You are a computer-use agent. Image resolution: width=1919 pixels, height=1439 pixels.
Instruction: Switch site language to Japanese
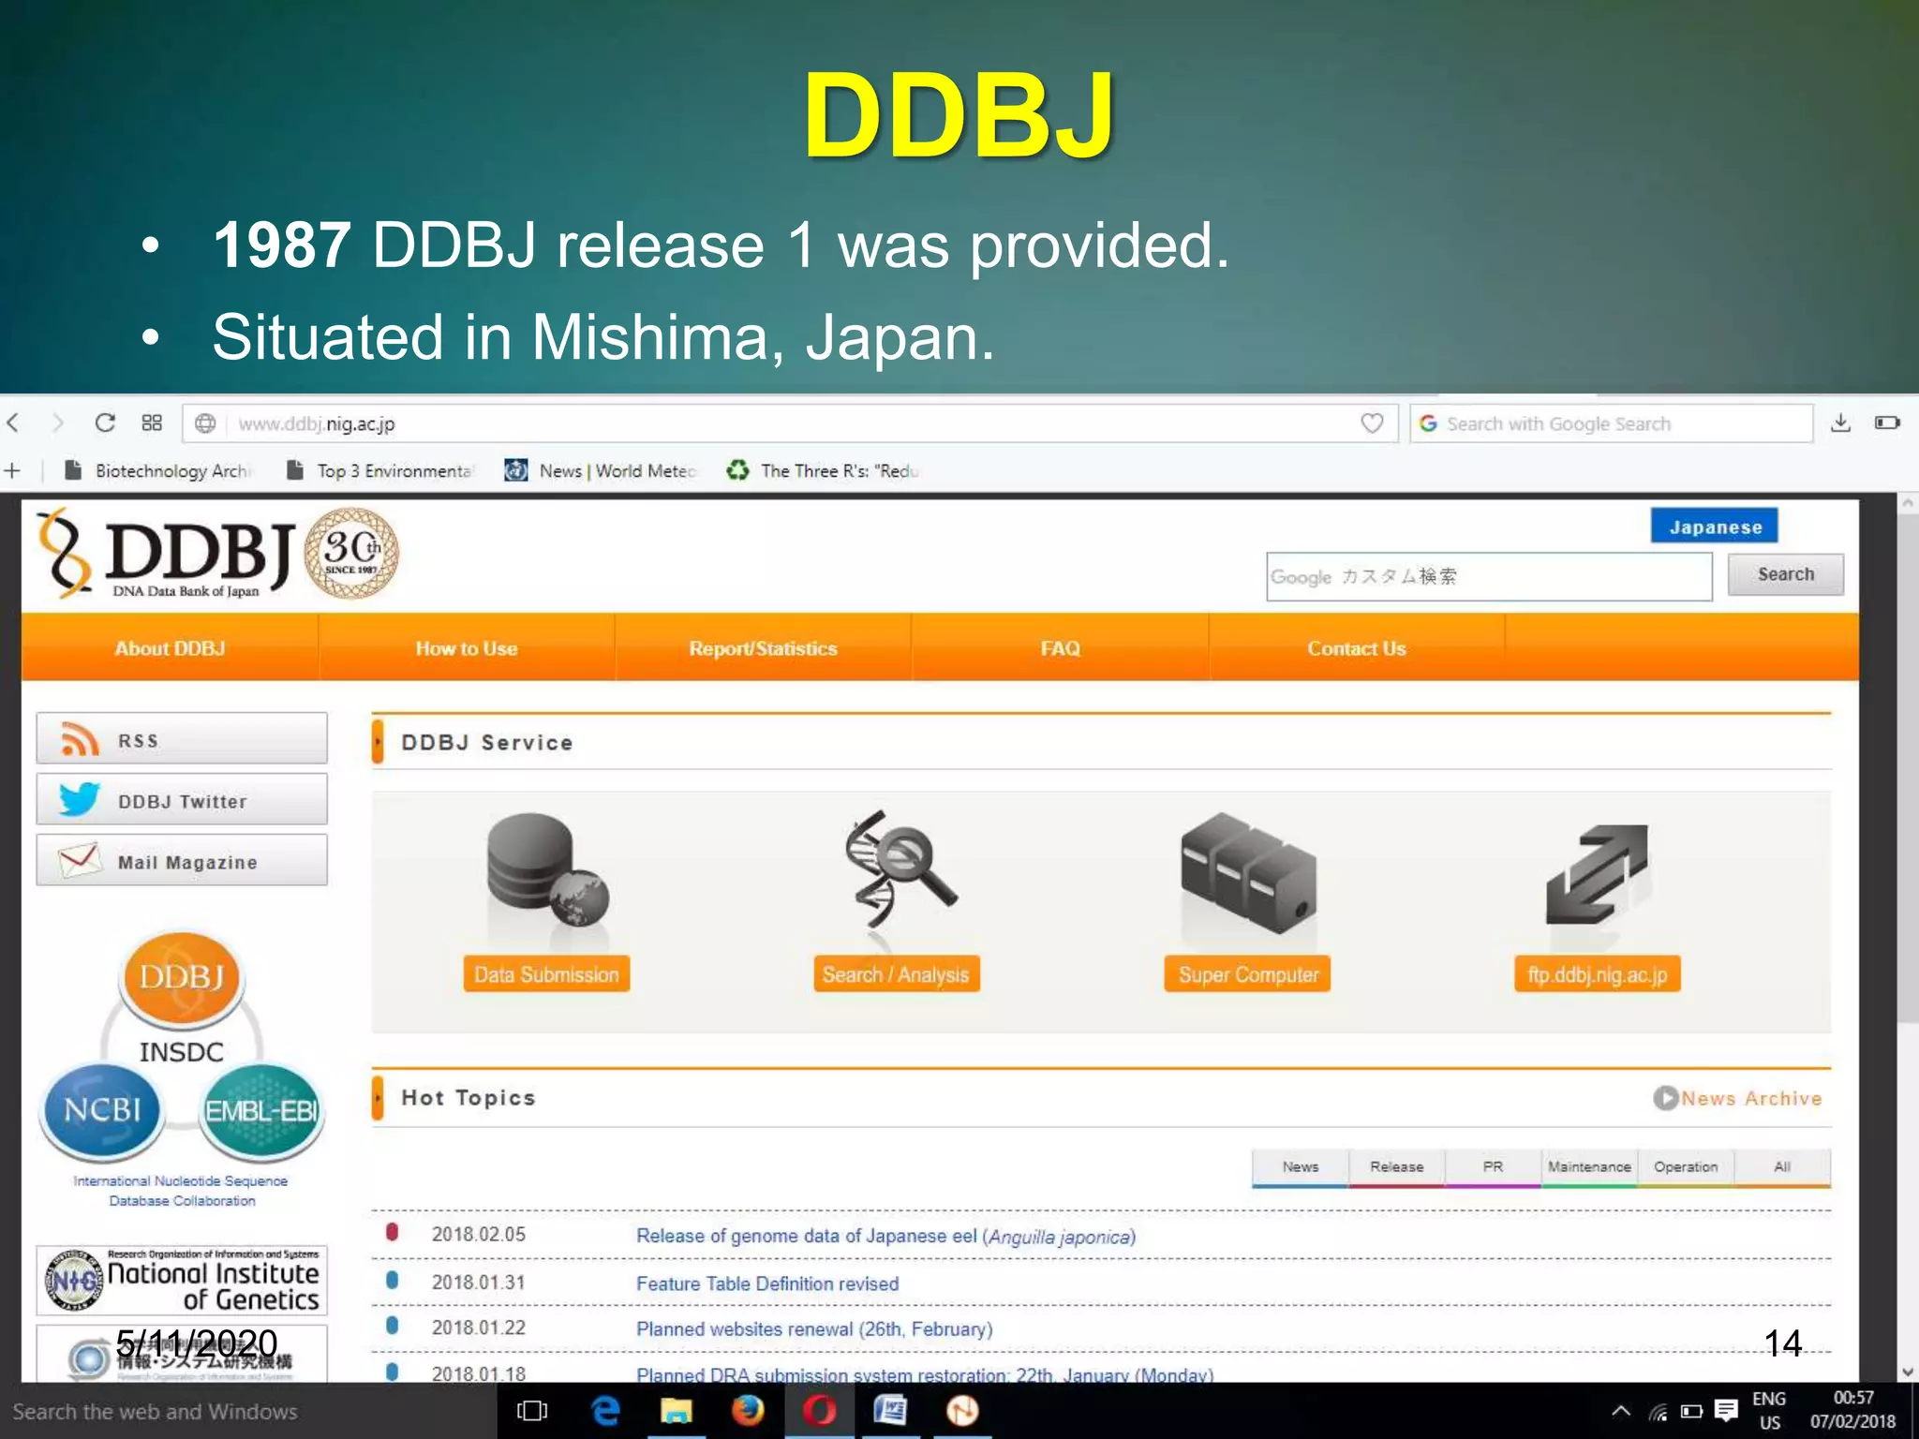pos(1715,527)
